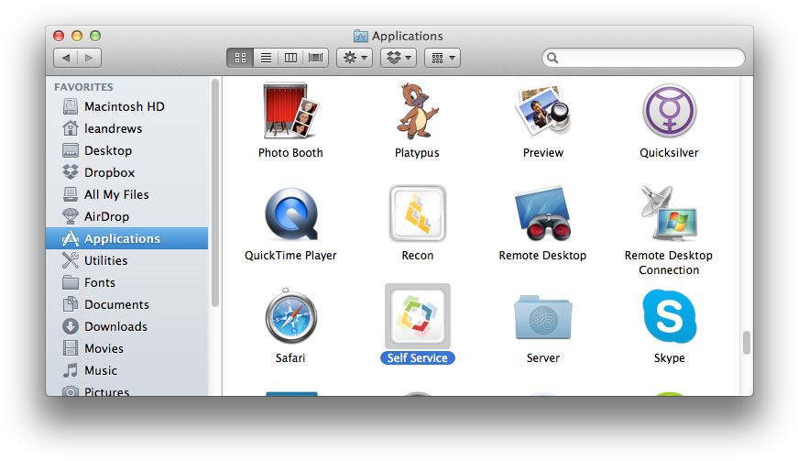This screenshot has width=798, height=461.
Task: Click the Self Service label text
Action: pyautogui.click(x=417, y=358)
